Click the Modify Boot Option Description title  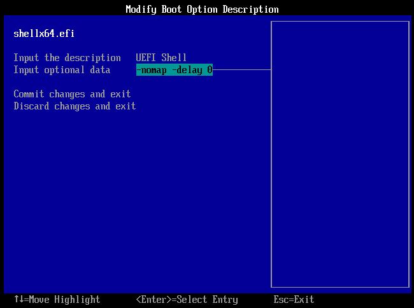pos(202,10)
